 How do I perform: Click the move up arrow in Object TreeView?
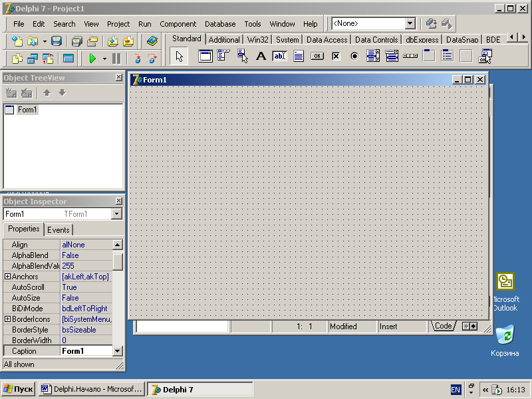pyautogui.click(x=47, y=92)
